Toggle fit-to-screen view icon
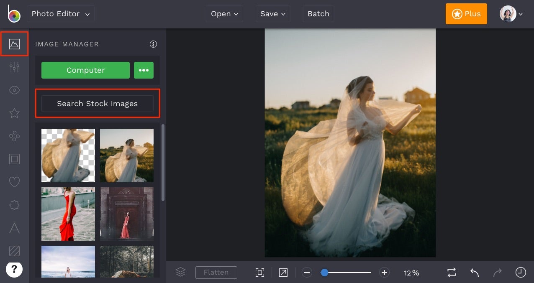This screenshot has width=534, height=283. click(260, 273)
